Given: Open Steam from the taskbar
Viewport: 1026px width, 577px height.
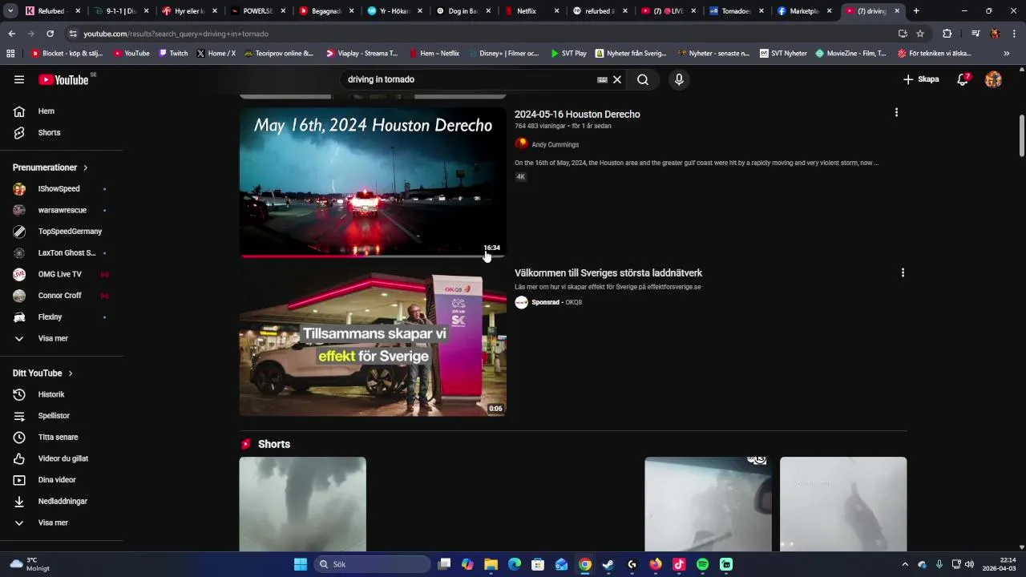Looking at the screenshot, I should tap(608, 564).
